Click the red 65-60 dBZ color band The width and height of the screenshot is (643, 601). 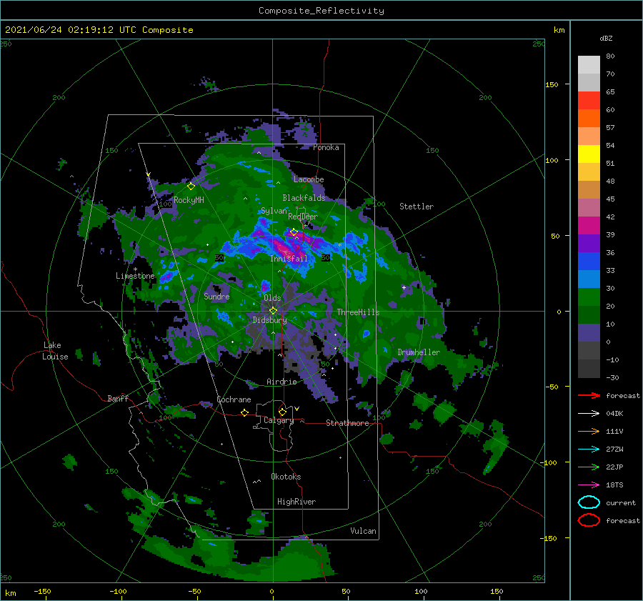(x=589, y=101)
